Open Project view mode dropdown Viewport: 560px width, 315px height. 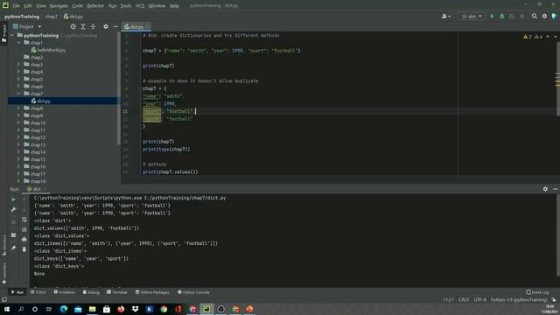pos(27,27)
